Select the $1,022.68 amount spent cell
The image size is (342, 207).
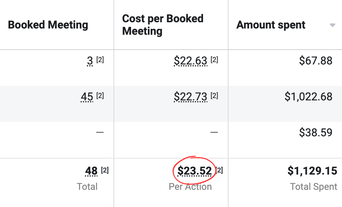point(308,96)
